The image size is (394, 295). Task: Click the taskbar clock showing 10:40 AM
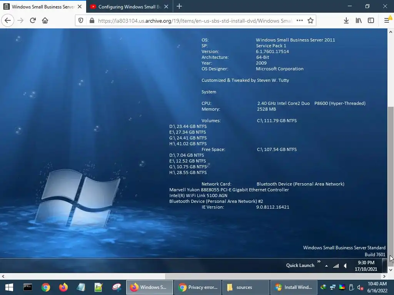[377, 287]
